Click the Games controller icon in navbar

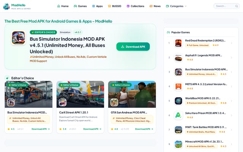tap(75, 6)
